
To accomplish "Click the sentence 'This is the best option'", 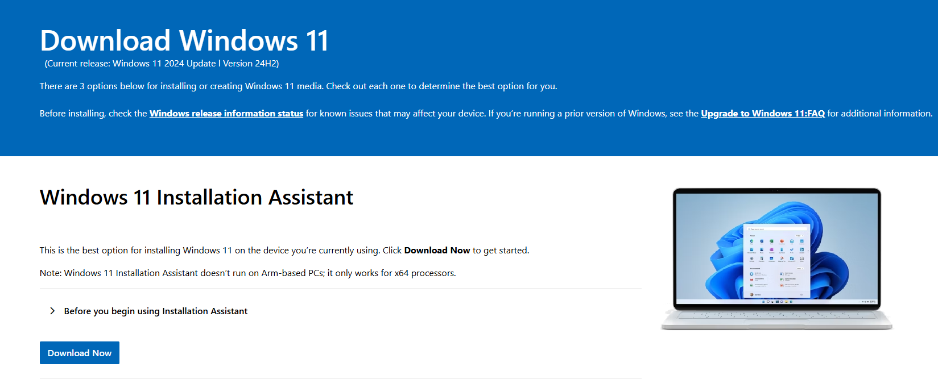I will tap(284, 251).
